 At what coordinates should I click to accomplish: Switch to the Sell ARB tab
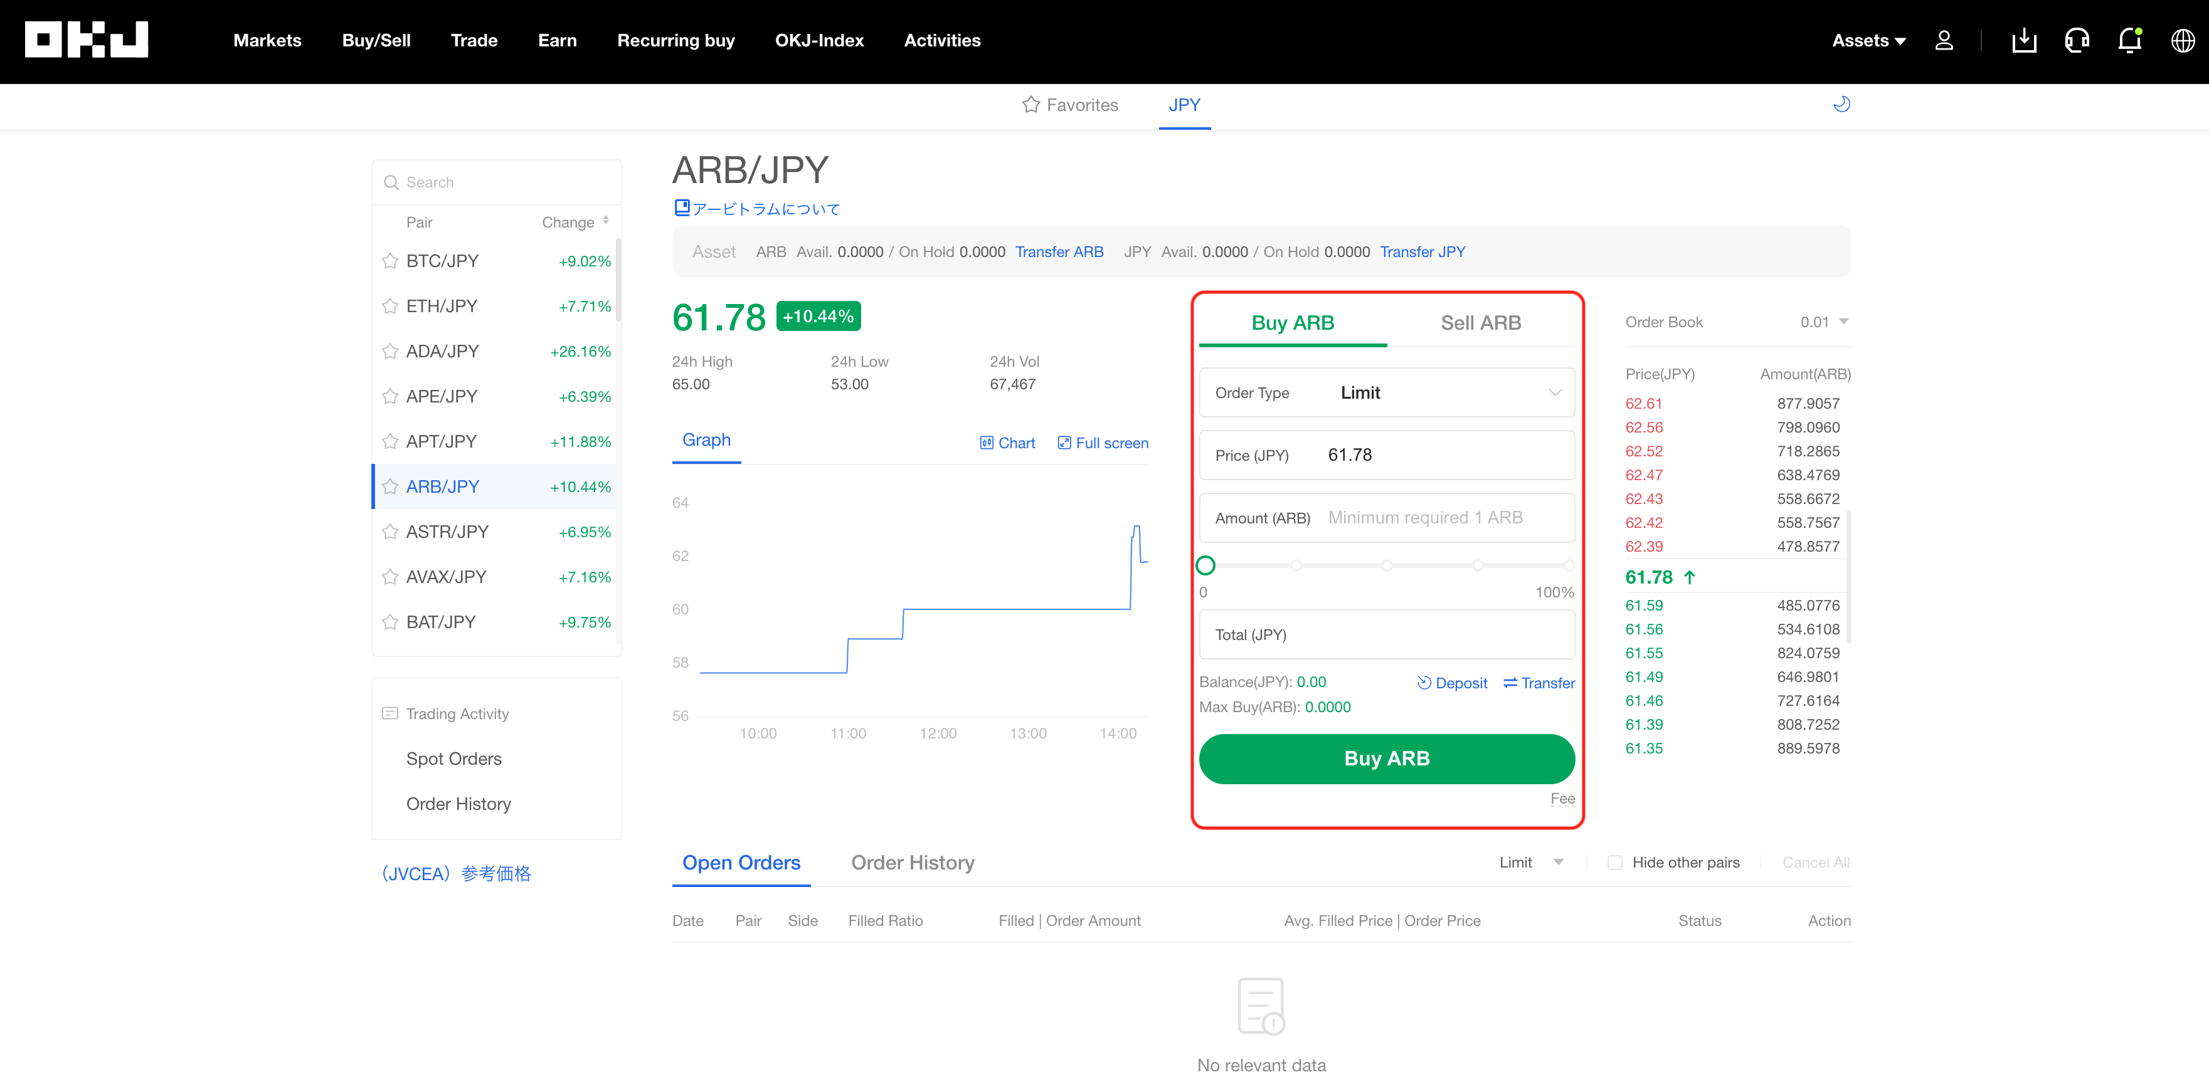pos(1481,323)
